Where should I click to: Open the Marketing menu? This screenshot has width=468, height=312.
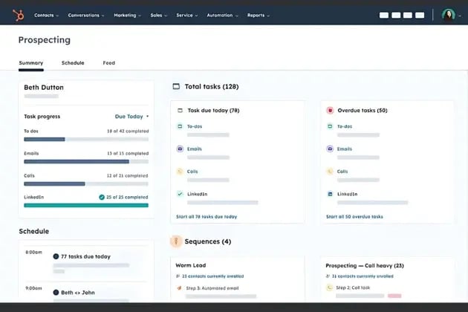[x=128, y=15]
